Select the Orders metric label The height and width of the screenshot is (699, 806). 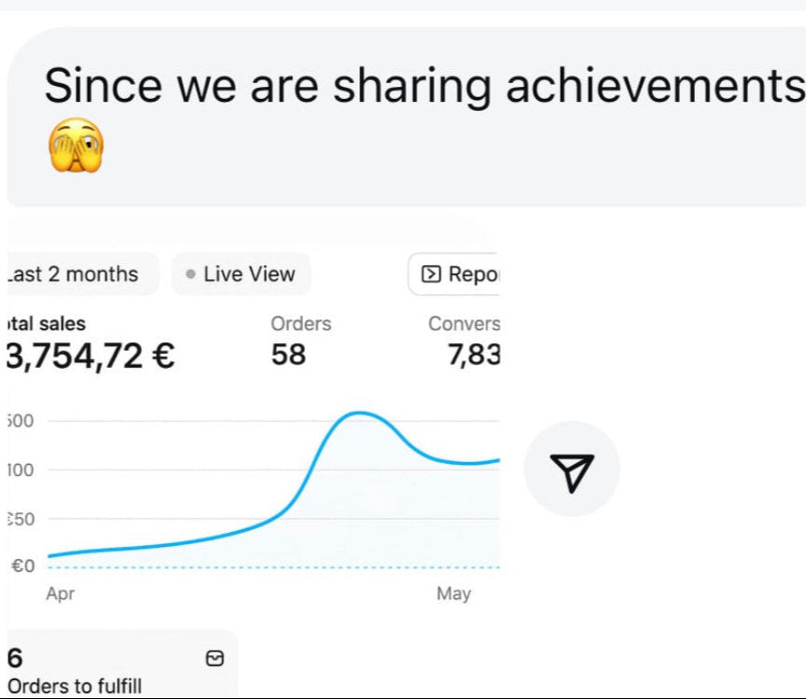tap(300, 324)
